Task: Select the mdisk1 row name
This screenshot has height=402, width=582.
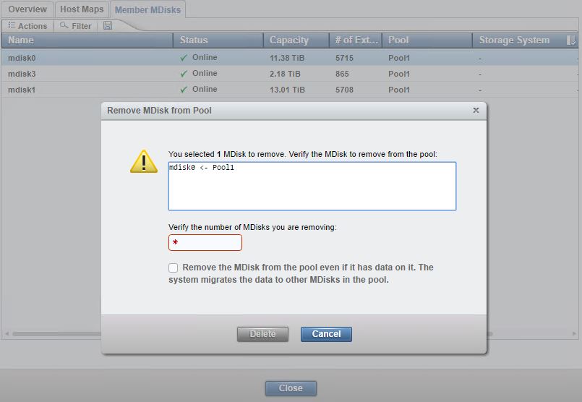Action: 22,90
